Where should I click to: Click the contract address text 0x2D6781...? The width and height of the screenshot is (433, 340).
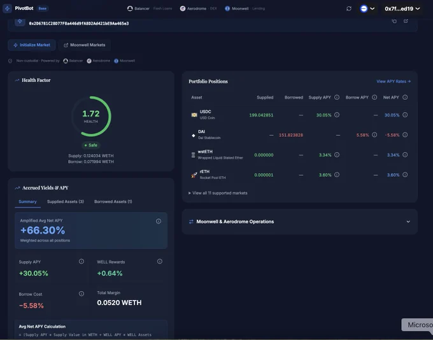[x=79, y=24]
